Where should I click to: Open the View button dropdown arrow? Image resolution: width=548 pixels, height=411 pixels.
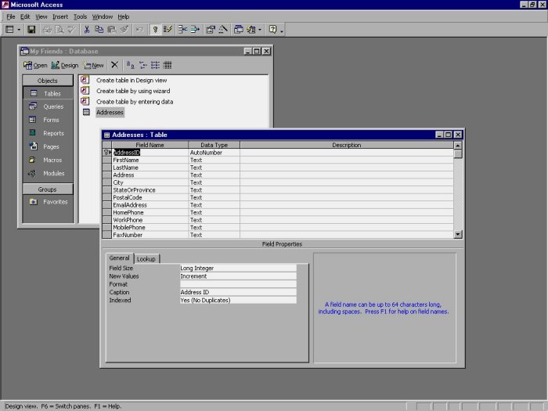tap(20, 30)
